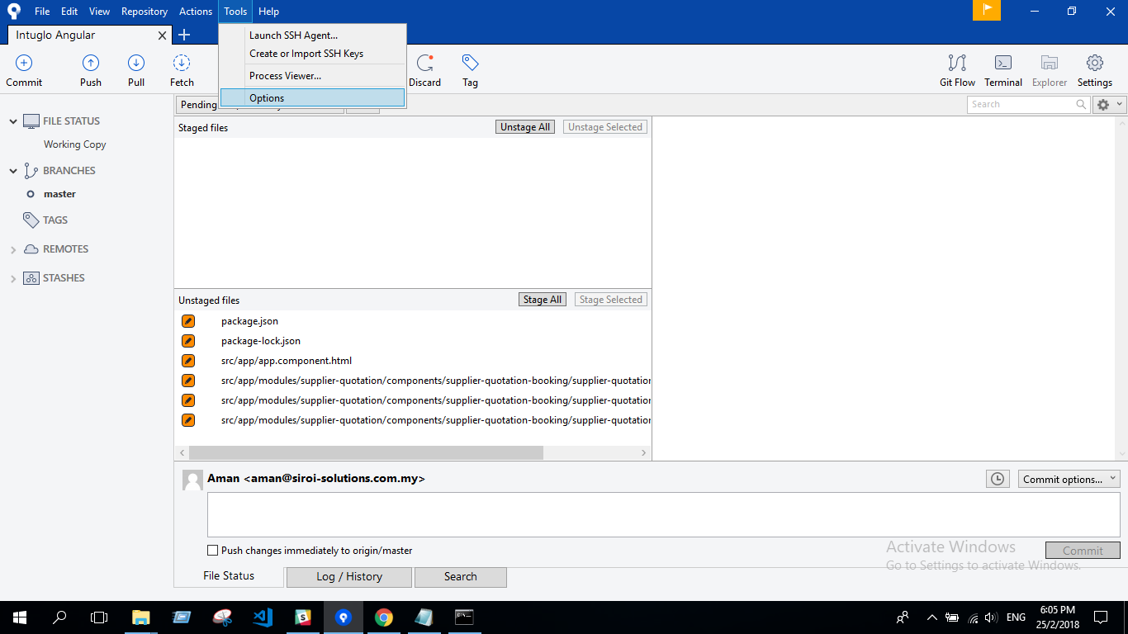Expand the STASHES section
The height and width of the screenshot is (634, 1128).
tap(13, 279)
